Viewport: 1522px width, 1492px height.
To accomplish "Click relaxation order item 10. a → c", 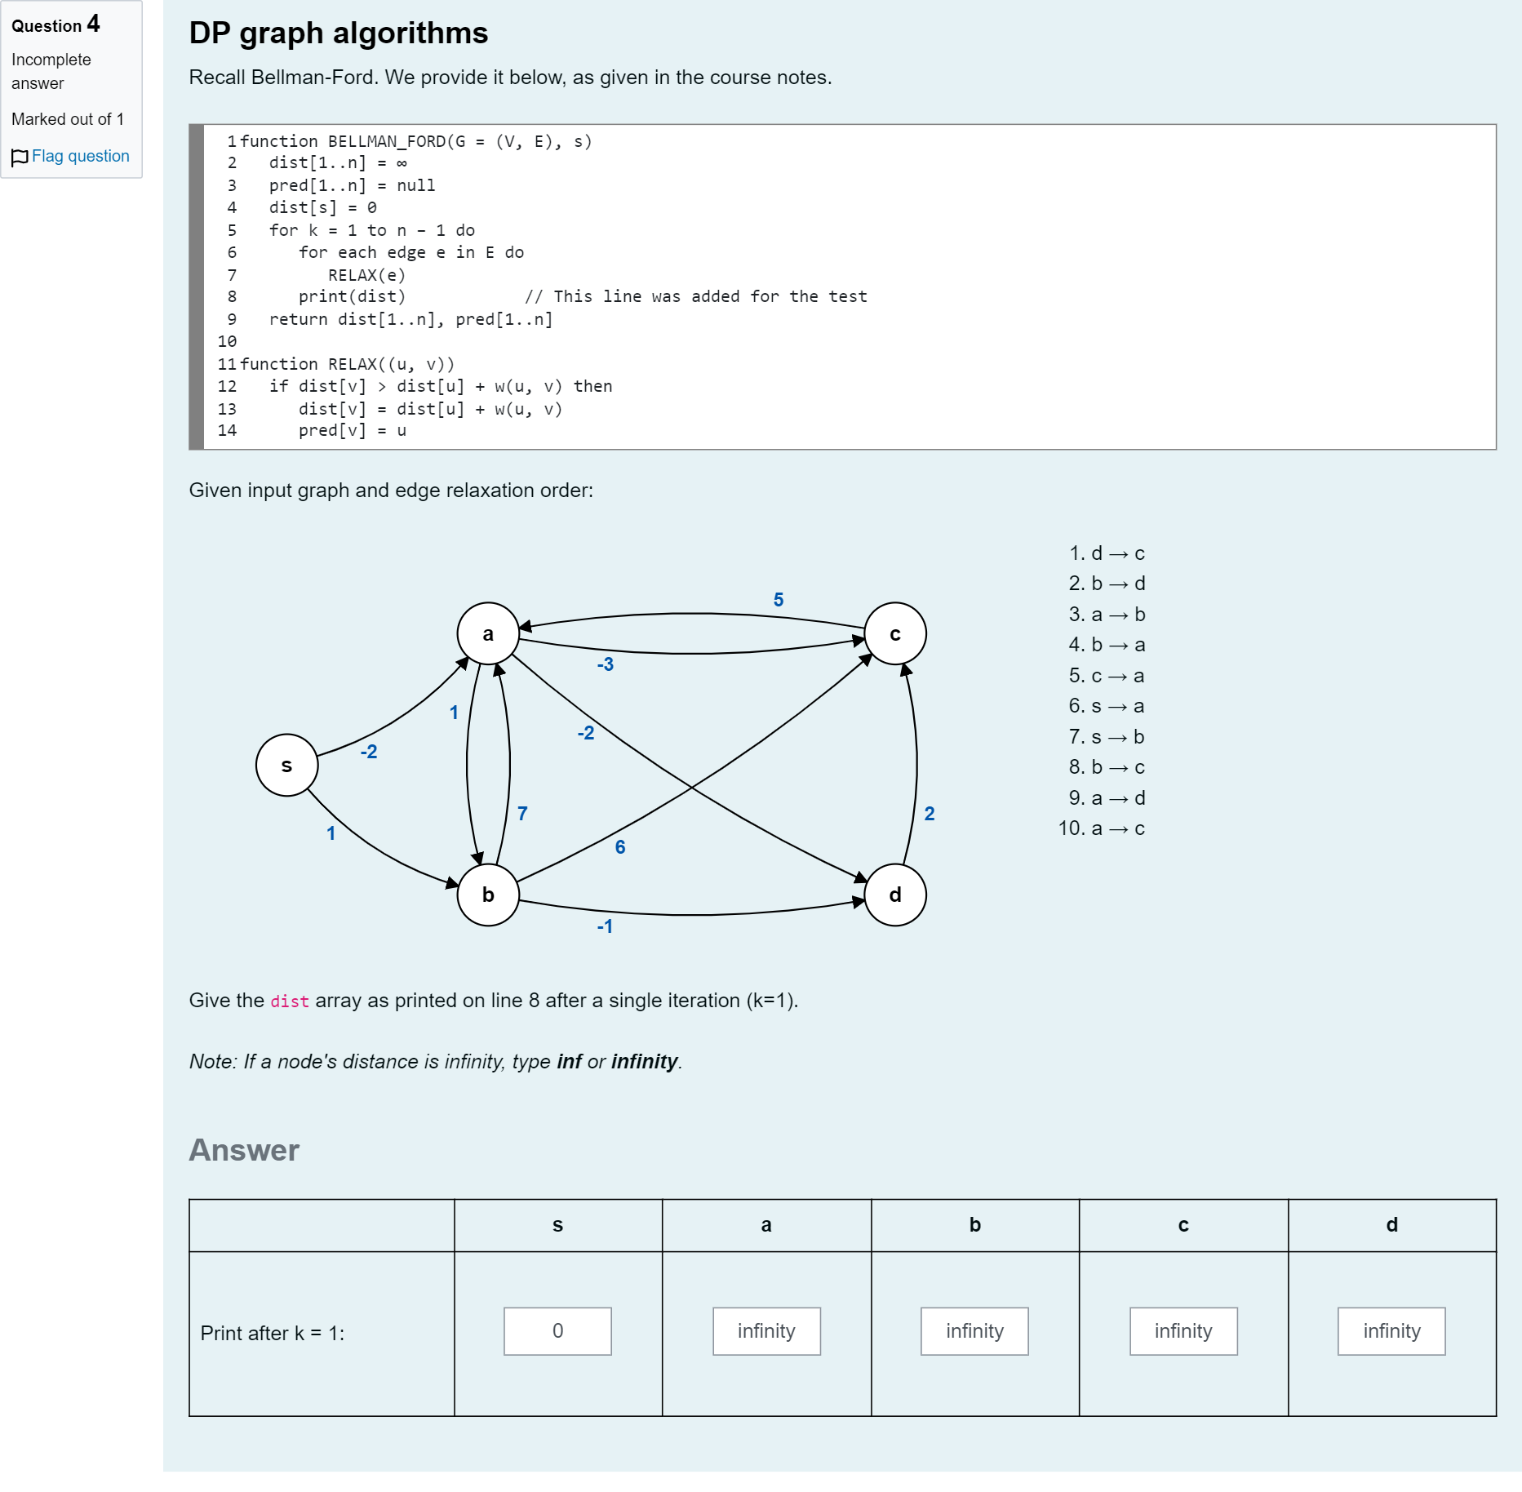I will 1102,828.
